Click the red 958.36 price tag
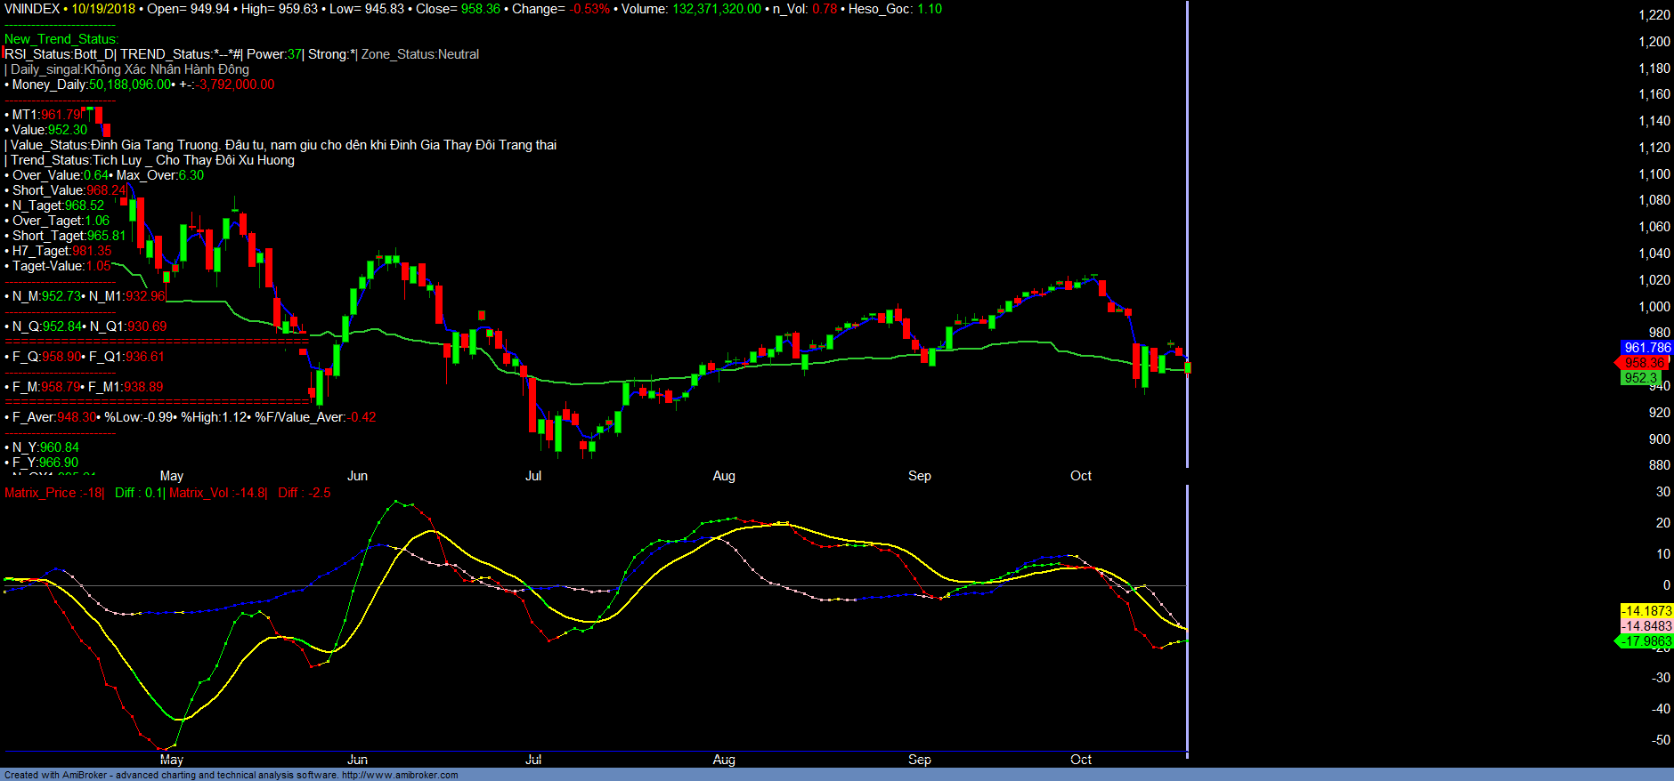Screen dimensions: 1674x781 tap(1644, 363)
